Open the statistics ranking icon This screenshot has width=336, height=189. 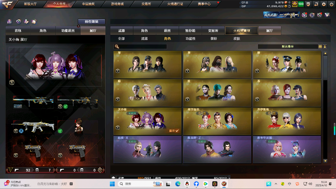[9, 22]
